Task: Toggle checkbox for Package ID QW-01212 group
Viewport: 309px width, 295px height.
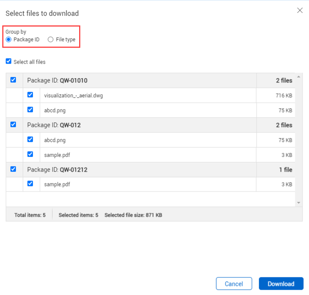Action: click(x=13, y=169)
